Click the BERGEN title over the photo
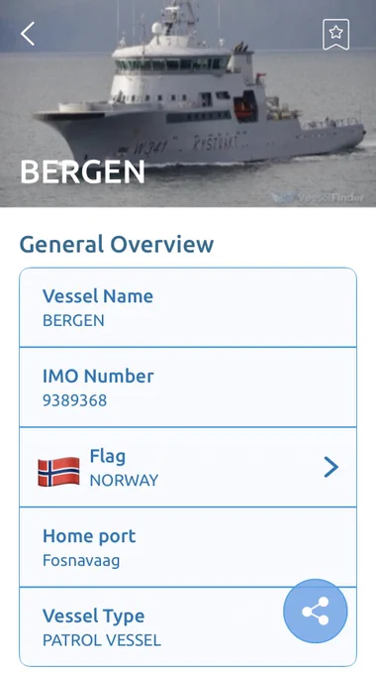 pyautogui.click(x=82, y=171)
